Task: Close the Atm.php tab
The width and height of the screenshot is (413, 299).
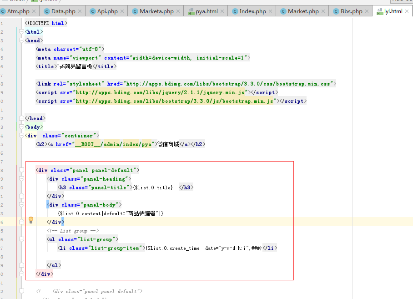Action: pos(34,11)
